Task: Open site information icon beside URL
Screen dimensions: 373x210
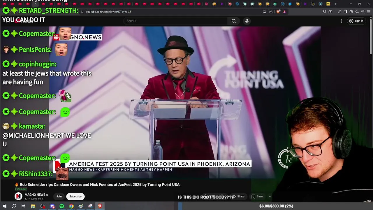Action: point(82,12)
